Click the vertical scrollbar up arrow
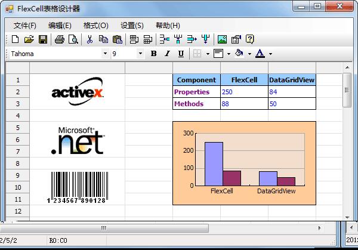Viewport: 358px width, 250px height. pos(347,67)
